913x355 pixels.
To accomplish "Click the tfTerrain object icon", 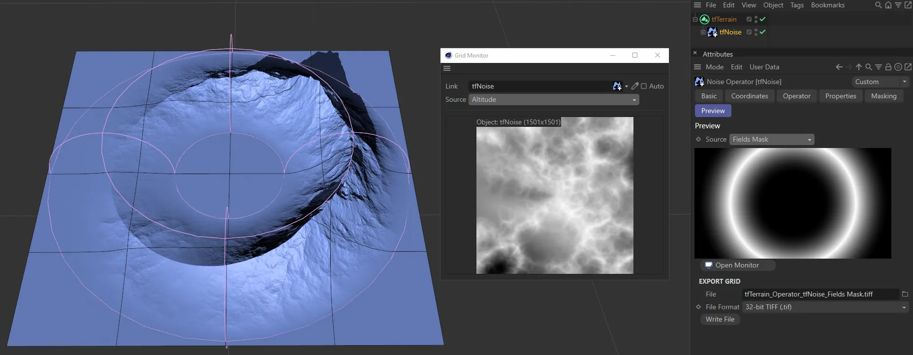I will (x=704, y=19).
